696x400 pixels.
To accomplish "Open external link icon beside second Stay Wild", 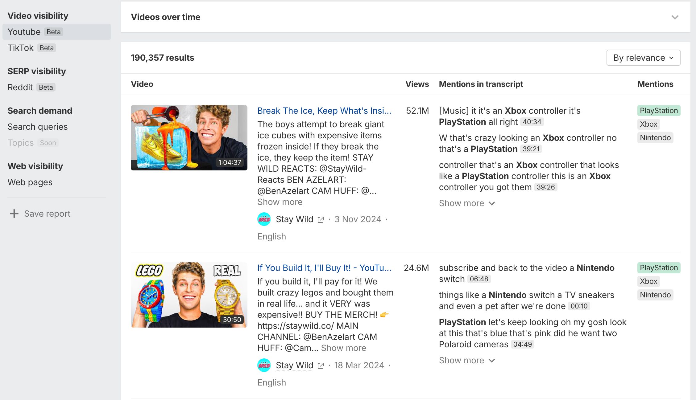I will click(321, 365).
